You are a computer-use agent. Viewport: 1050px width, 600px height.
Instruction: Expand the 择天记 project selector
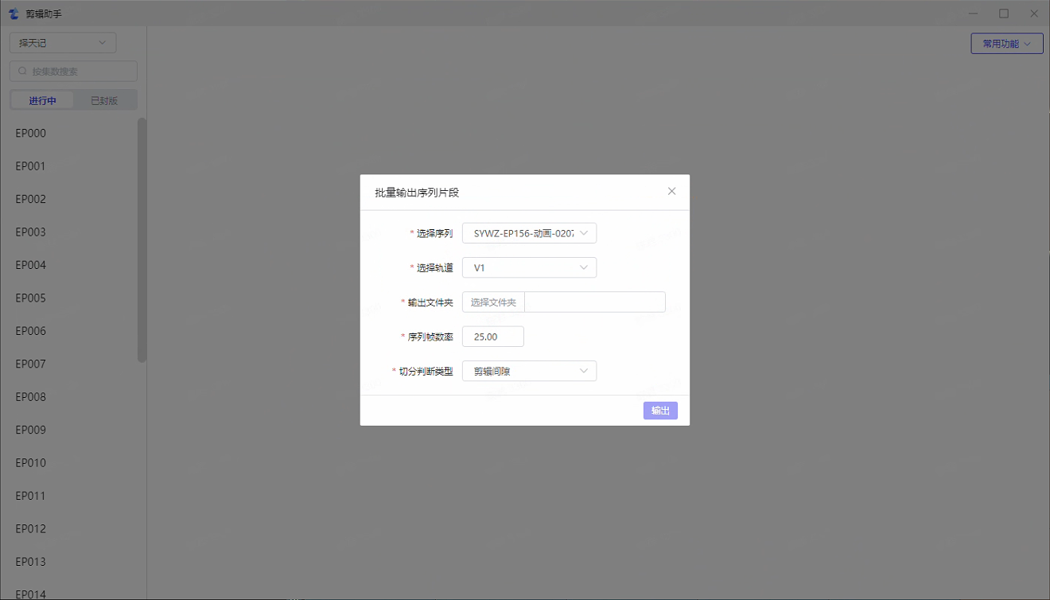(x=63, y=43)
